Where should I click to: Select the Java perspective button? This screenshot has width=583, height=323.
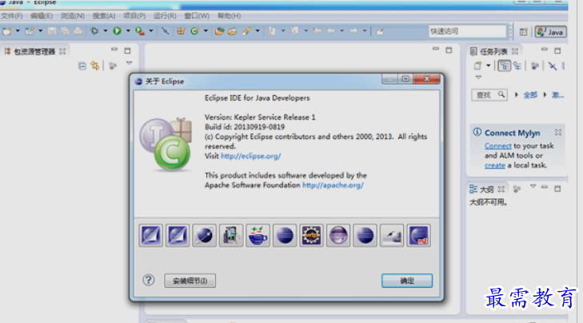551,32
